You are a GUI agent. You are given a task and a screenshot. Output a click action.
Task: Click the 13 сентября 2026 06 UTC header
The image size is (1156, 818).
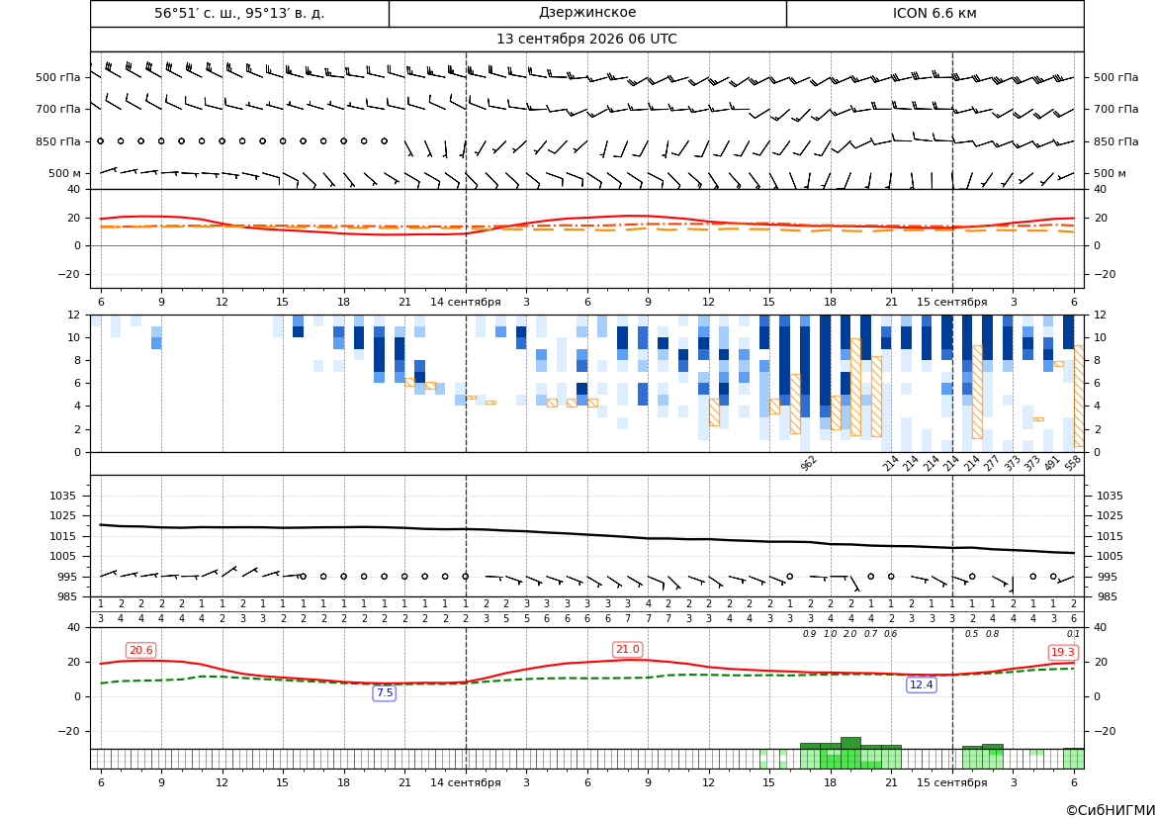pyautogui.click(x=586, y=40)
